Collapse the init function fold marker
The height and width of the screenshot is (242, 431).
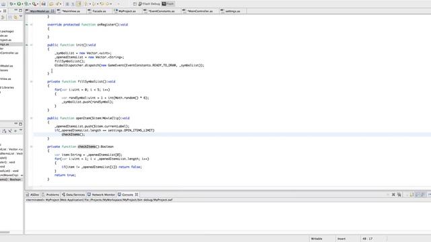click(x=32, y=45)
